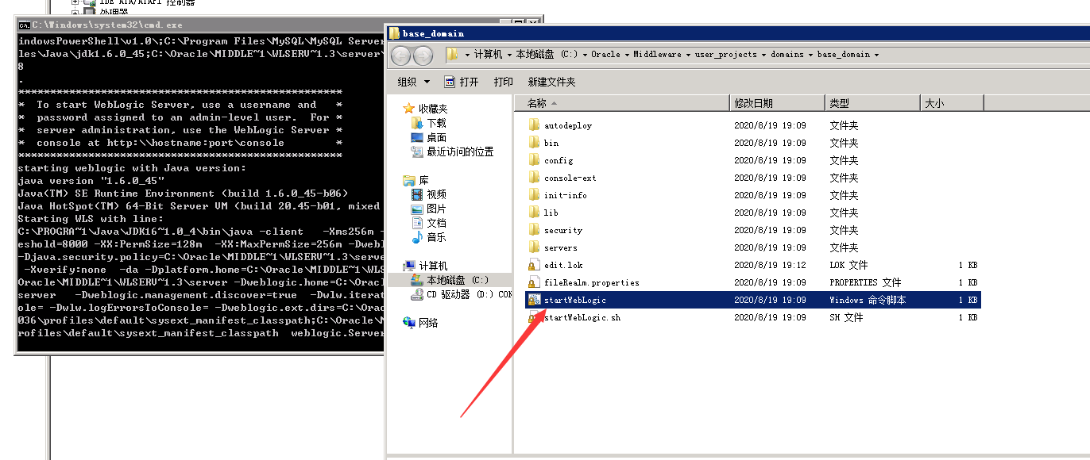Focus the cmd.exe window title bar

(x=199, y=25)
